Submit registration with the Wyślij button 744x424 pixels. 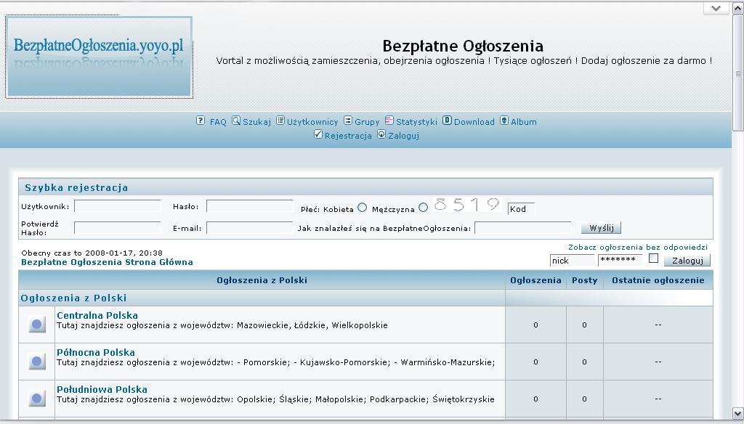[x=601, y=228]
